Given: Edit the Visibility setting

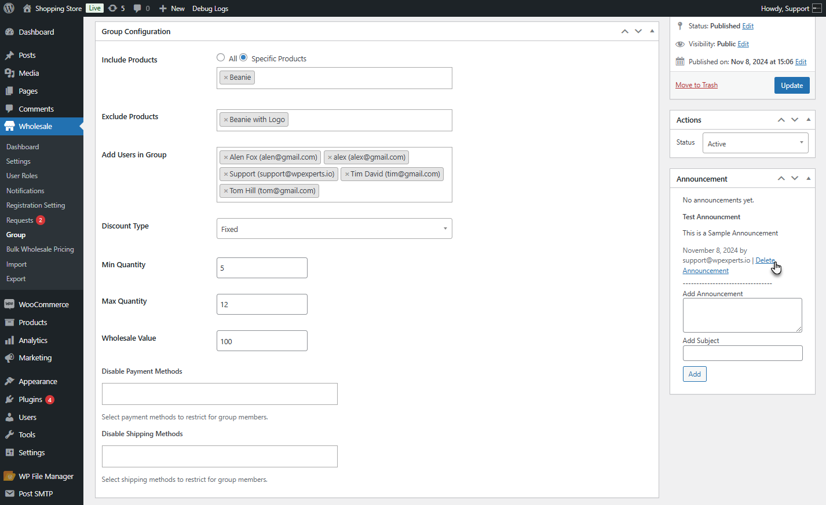Looking at the screenshot, I should click(x=743, y=44).
